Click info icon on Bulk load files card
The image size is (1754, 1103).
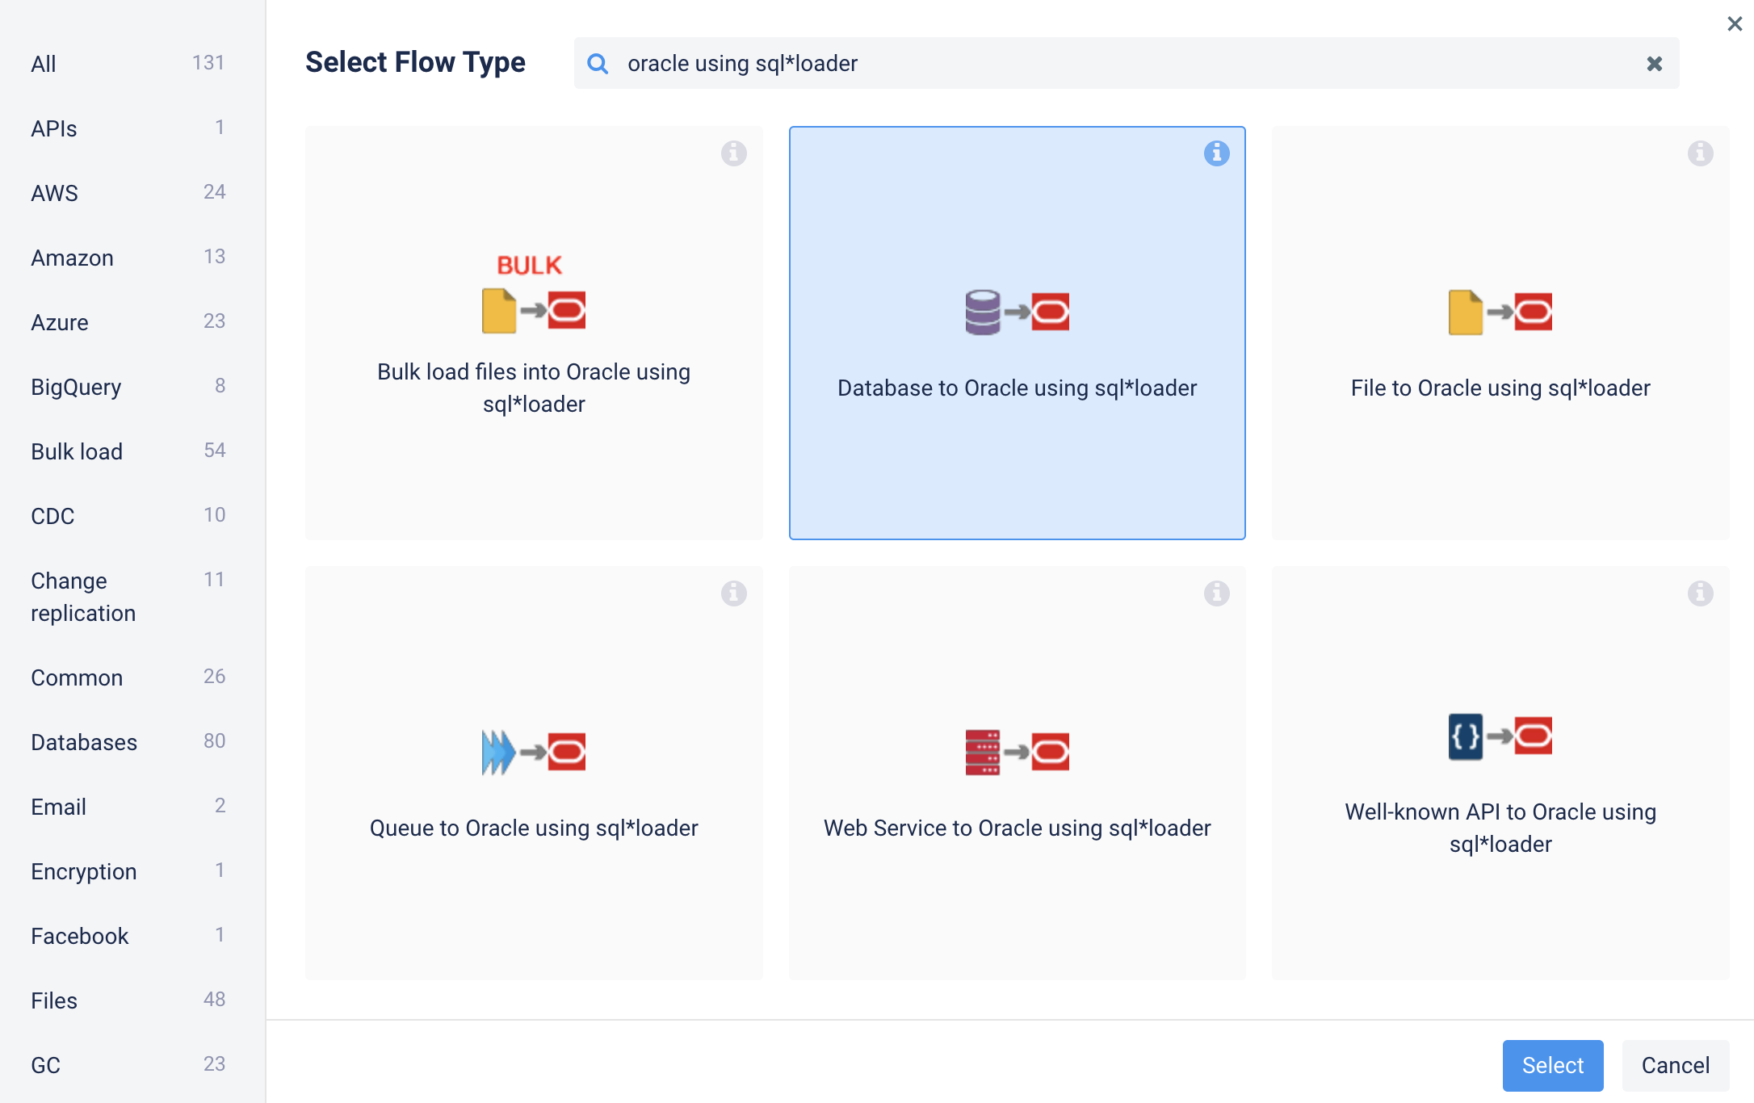(733, 153)
